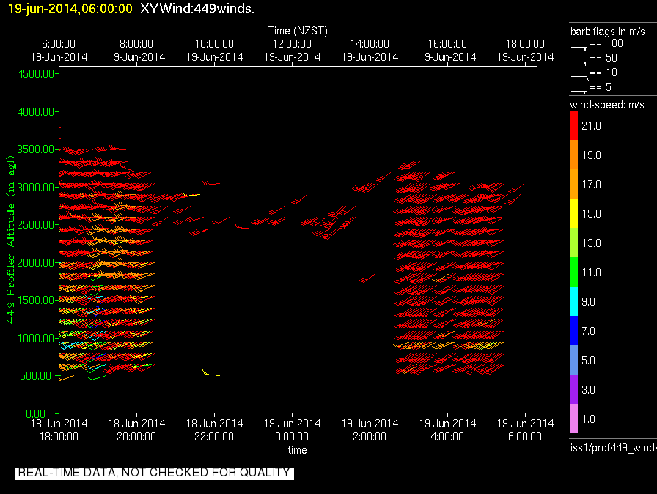Click the 4500.00 altitude tick label
This screenshot has height=494, width=657.
pyautogui.click(x=36, y=74)
